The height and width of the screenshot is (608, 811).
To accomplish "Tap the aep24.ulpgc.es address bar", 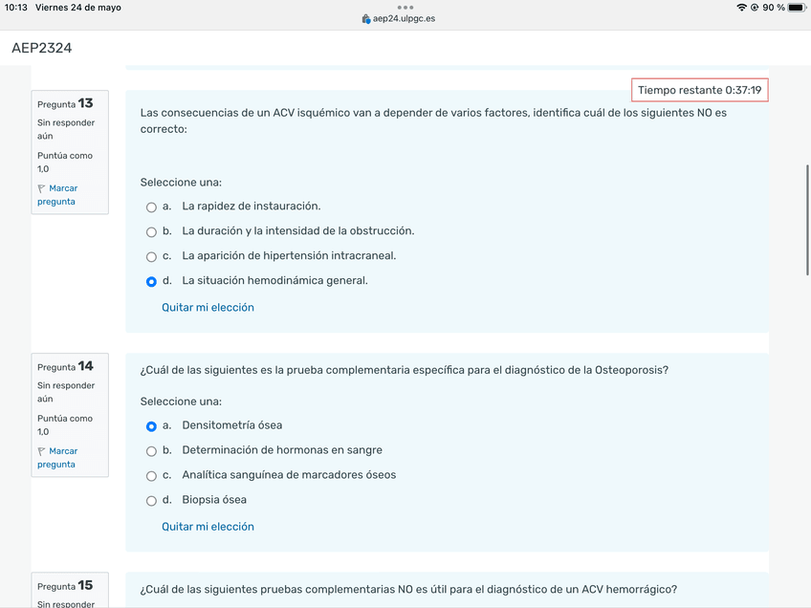I will coord(399,18).
